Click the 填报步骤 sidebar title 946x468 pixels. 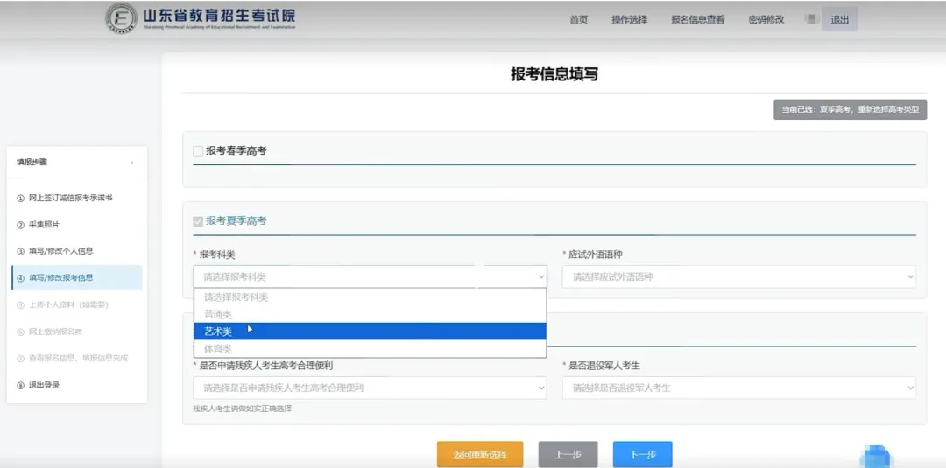point(32,162)
